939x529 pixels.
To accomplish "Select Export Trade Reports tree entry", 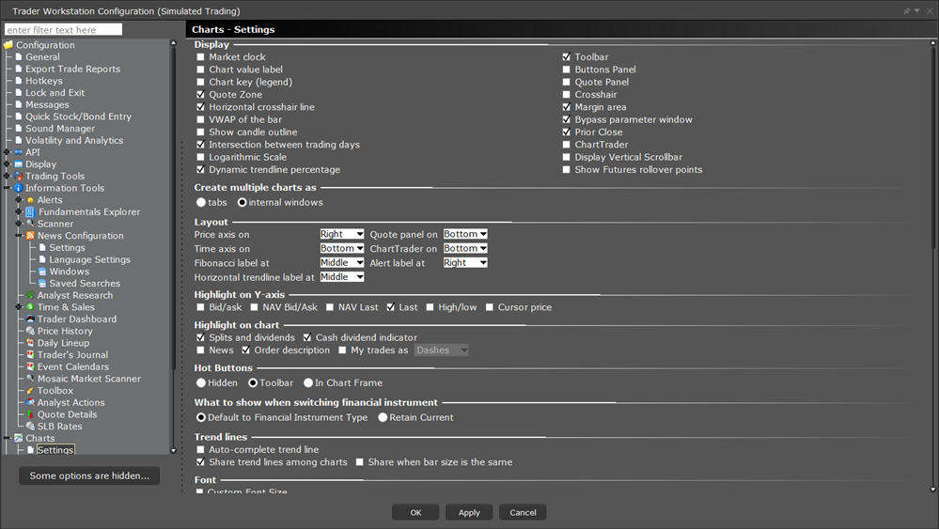I will pos(72,69).
